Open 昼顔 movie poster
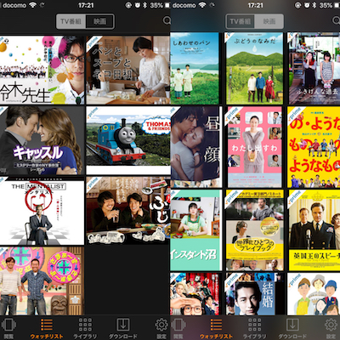The height and width of the screenshot is (340, 340). click(196, 147)
